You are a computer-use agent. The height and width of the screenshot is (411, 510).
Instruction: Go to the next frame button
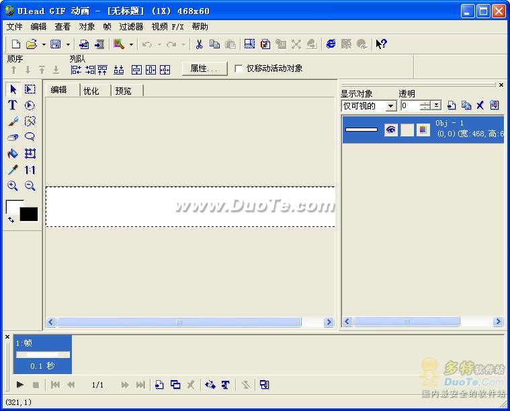(125, 385)
